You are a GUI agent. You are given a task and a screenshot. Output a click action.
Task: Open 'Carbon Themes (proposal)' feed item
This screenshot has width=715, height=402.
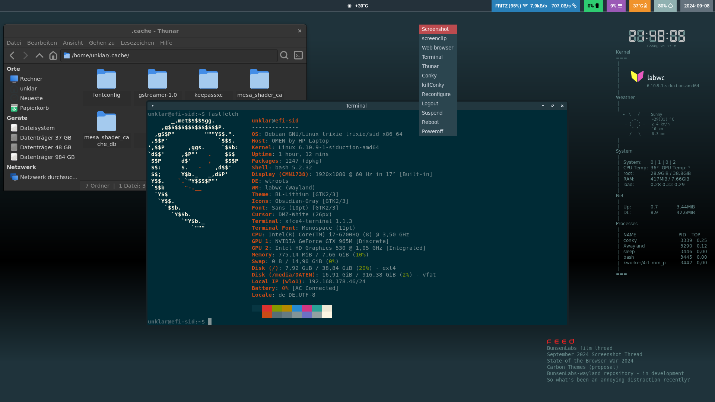click(x=582, y=367)
